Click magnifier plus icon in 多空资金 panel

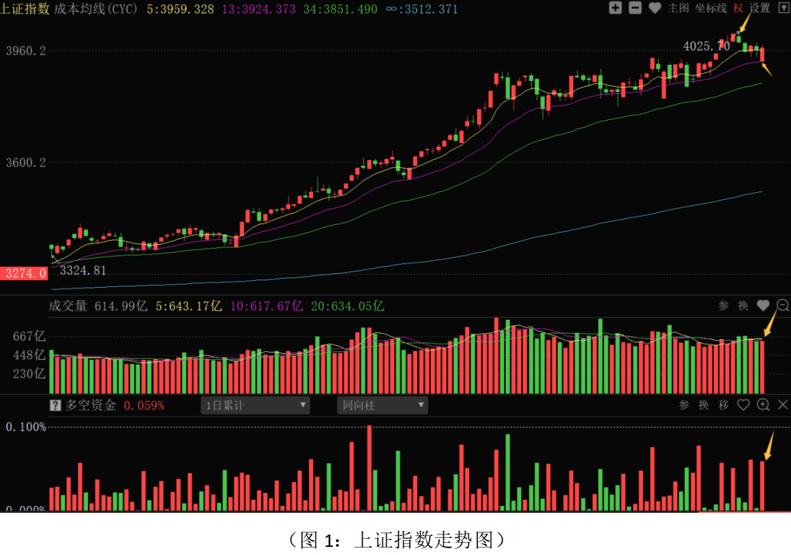763,405
